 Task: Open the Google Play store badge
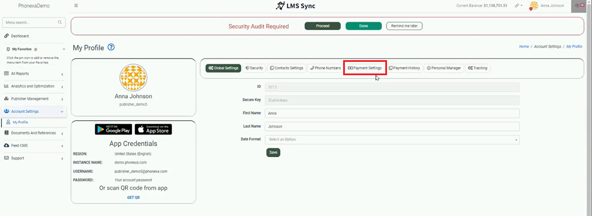pos(113,129)
